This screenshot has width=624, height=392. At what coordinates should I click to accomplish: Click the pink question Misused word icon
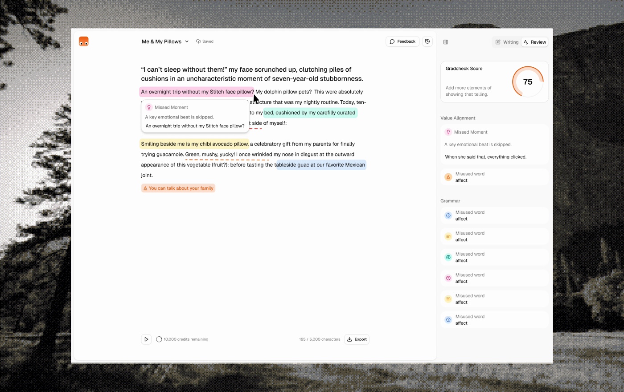pos(448,278)
